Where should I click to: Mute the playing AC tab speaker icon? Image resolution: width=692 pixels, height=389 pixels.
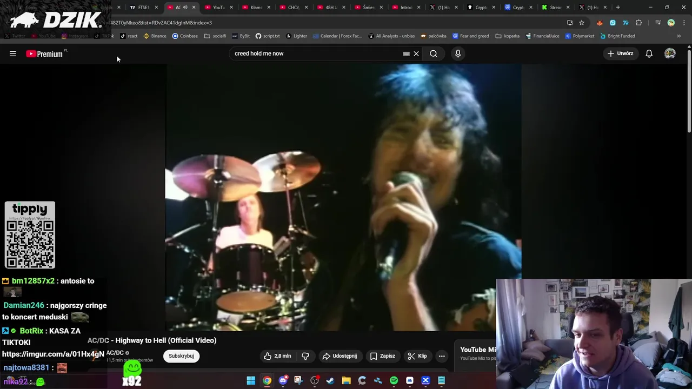click(x=185, y=8)
